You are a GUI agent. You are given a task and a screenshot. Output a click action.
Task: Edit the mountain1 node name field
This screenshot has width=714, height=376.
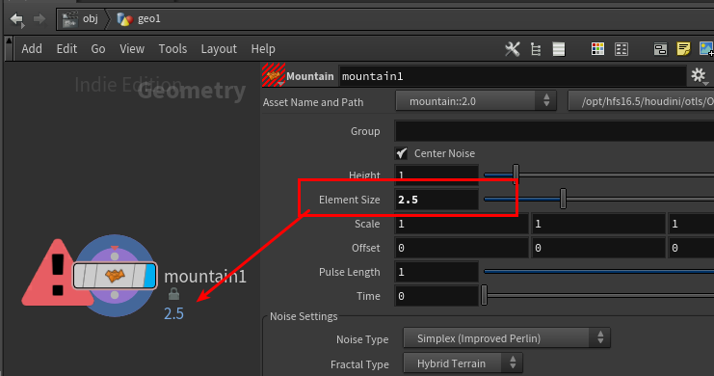(x=513, y=76)
